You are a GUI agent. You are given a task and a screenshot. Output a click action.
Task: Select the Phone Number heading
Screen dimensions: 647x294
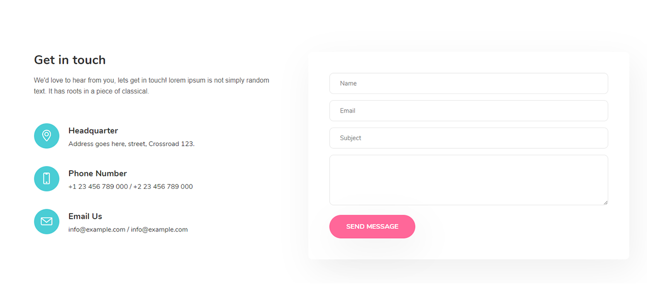coord(98,173)
